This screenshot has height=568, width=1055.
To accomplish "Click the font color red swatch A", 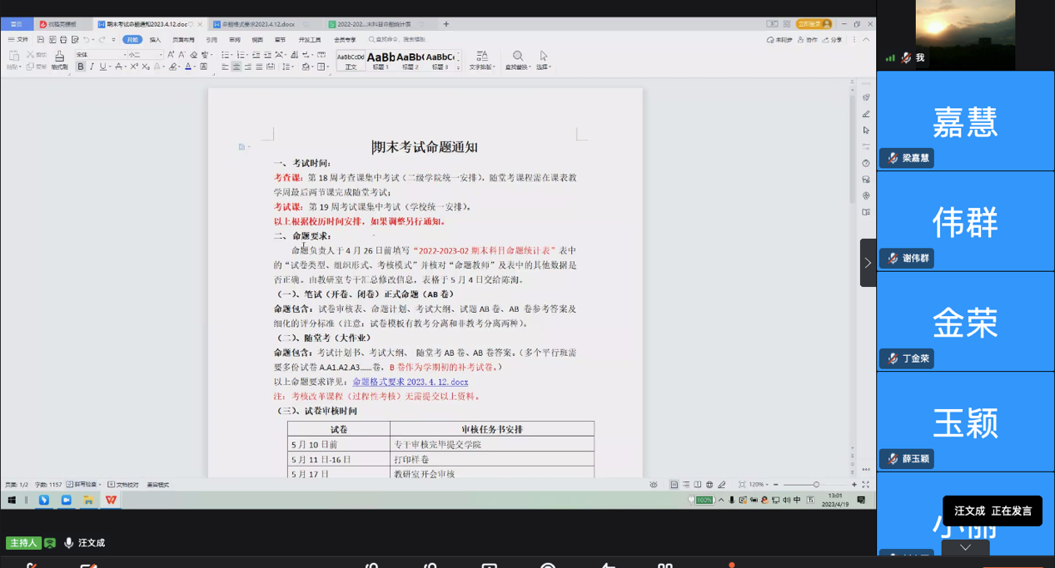I will [x=188, y=67].
